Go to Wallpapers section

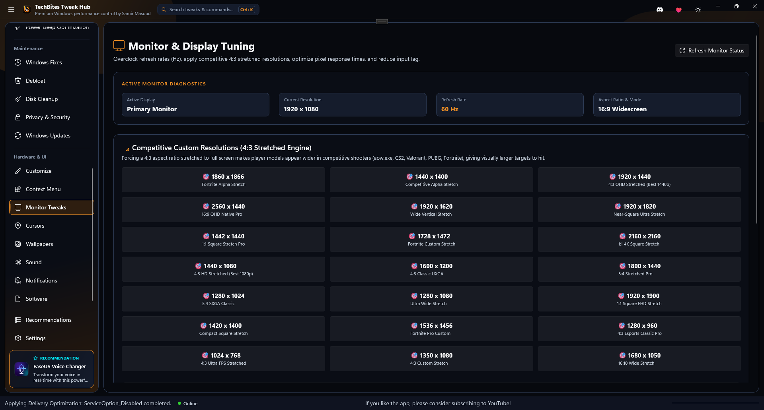pyautogui.click(x=52, y=244)
